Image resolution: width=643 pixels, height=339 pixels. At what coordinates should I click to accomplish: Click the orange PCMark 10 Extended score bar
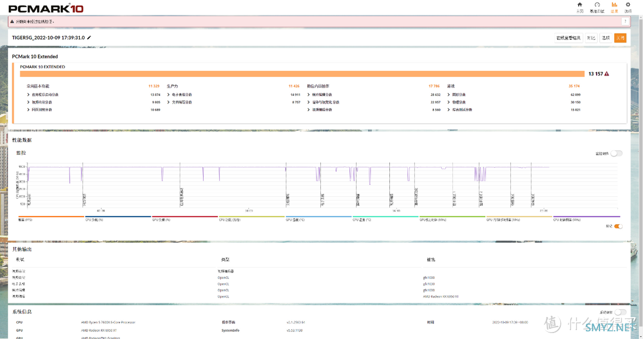click(x=302, y=74)
